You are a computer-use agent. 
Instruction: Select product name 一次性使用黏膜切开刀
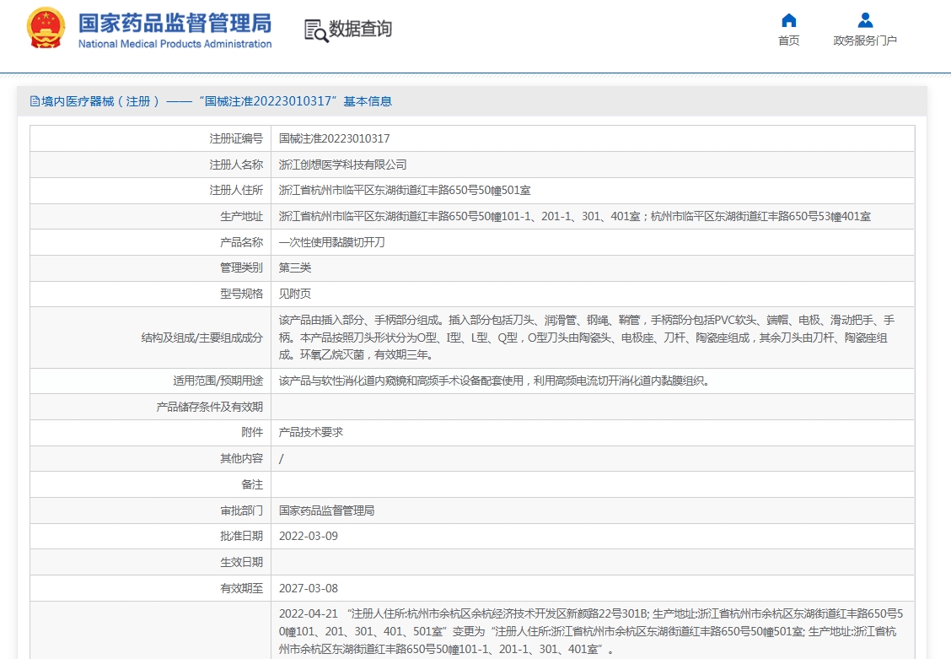click(x=332, y=242)
